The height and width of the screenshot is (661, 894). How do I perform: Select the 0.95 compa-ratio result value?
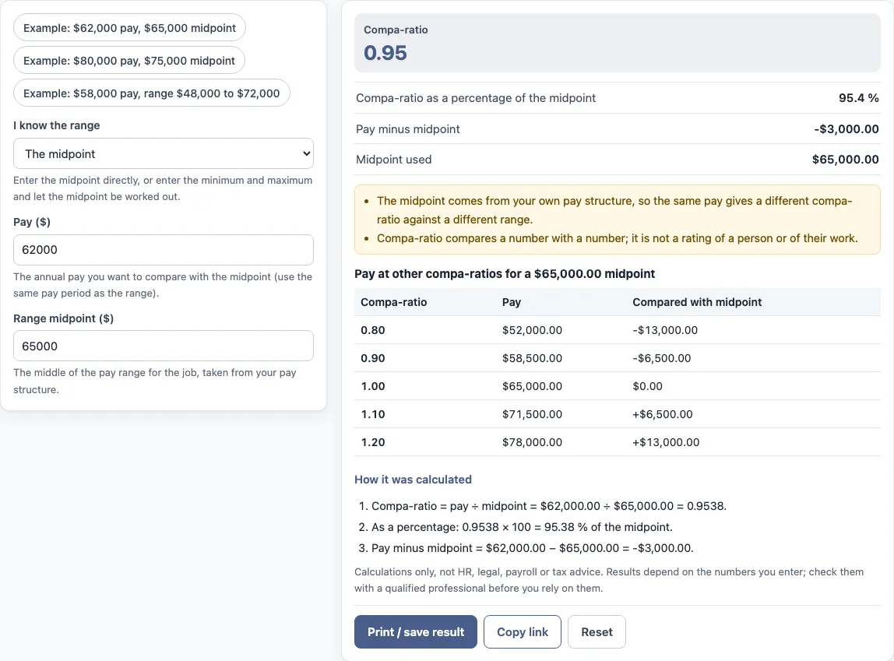click(x=385, y=53)
